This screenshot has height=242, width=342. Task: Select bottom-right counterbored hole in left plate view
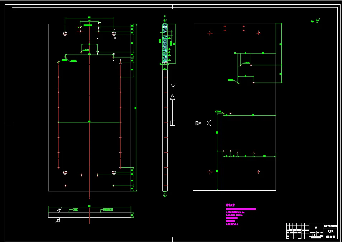[114, 173]
